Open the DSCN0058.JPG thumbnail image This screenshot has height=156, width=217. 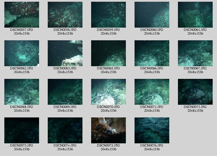[x=65, y=15]
